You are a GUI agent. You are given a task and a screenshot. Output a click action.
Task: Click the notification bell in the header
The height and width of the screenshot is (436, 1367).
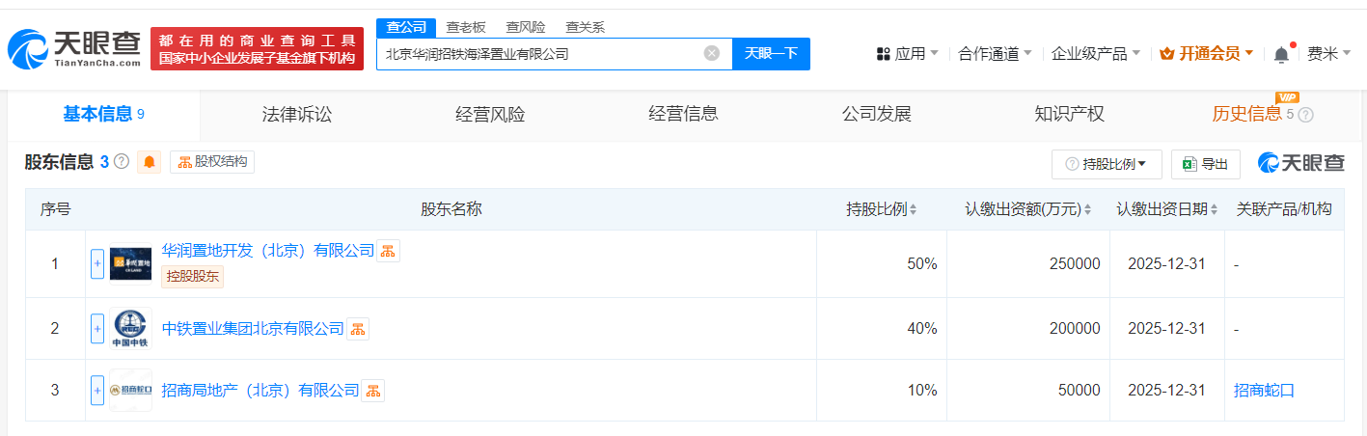pyautogui.click(x=1281, y=54)
